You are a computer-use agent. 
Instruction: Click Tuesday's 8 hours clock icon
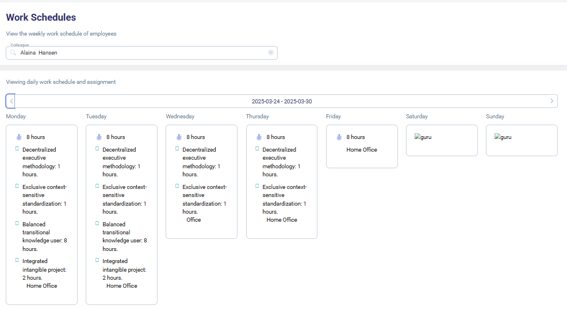coord(98,137)
